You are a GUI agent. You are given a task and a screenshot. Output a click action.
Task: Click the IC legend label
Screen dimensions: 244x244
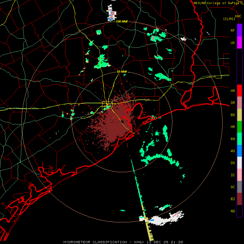click(233, 175)
